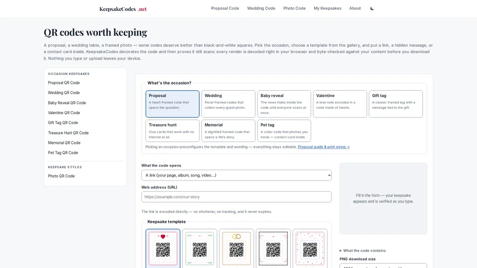This screenshot has width=477, height=268.
Task: Open the Photo QR Code sidebar link
Action: pos(61,176)
